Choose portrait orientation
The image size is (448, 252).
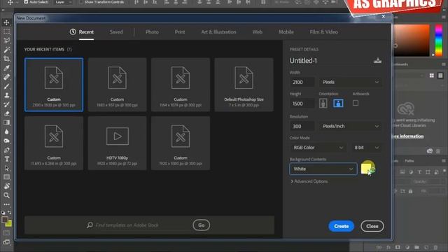point(323,103)
